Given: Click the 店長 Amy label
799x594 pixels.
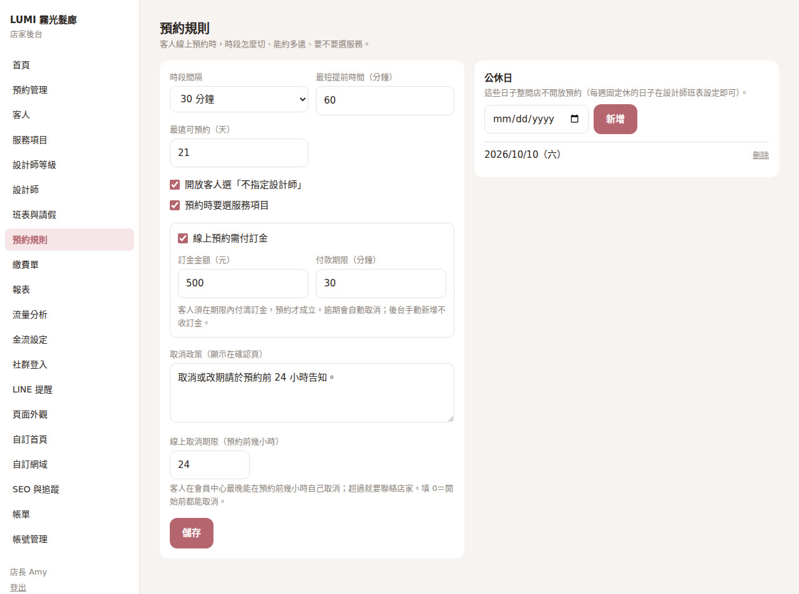Looking at the screenshot, I should click(x=29, y=572).
